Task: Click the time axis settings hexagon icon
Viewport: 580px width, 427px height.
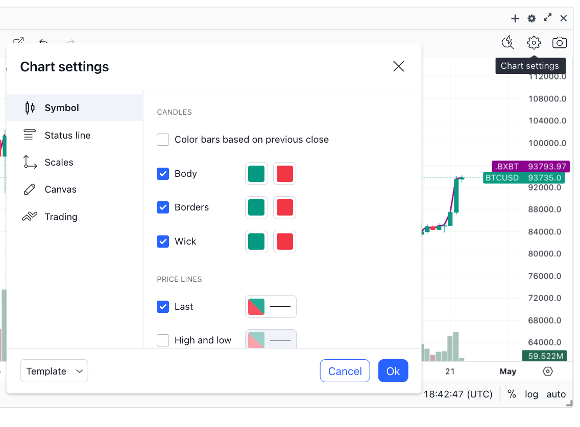Action: coord(547,371)
